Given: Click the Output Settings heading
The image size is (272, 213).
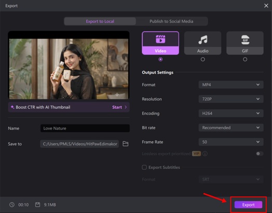Looking at the screenshot, I should [x=157, y=72].
